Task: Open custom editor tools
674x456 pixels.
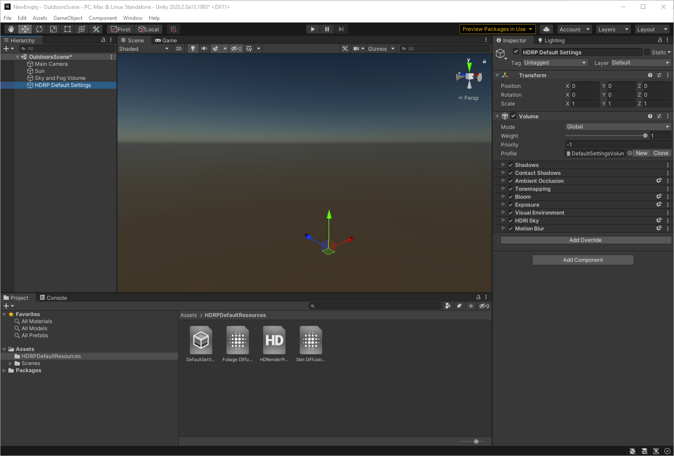Action: click(x=96, y=29)
